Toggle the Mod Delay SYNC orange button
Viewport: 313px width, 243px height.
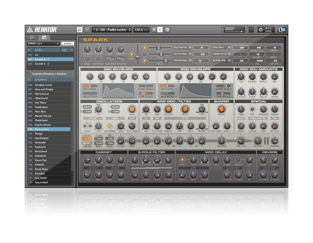point(182,160)
